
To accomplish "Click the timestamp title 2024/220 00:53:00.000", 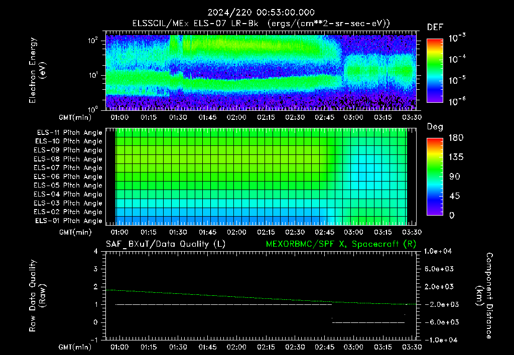I will coord(261,13).
